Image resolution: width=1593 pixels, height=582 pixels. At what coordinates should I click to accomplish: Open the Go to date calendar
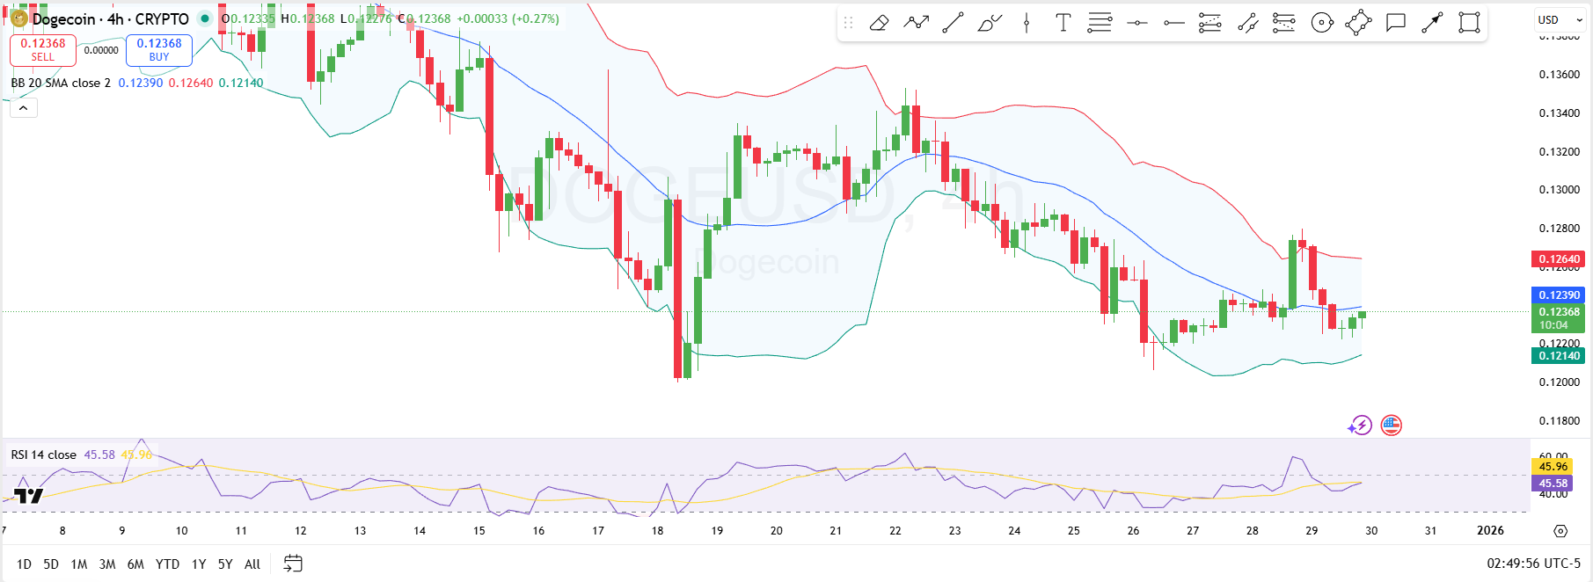[293, 564]
